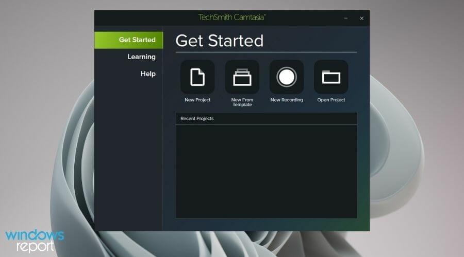Click the TechSmith Camtasia title text
The width and height of the screenshot is (464, 257).
231,17
